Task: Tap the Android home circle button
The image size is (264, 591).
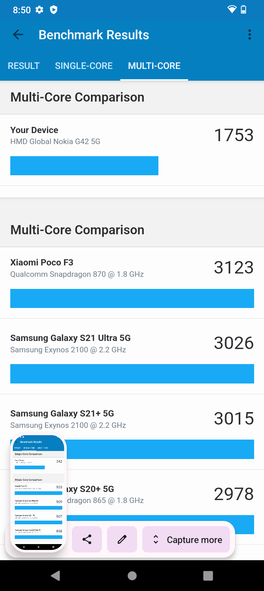Action: (x=132, y=576)
